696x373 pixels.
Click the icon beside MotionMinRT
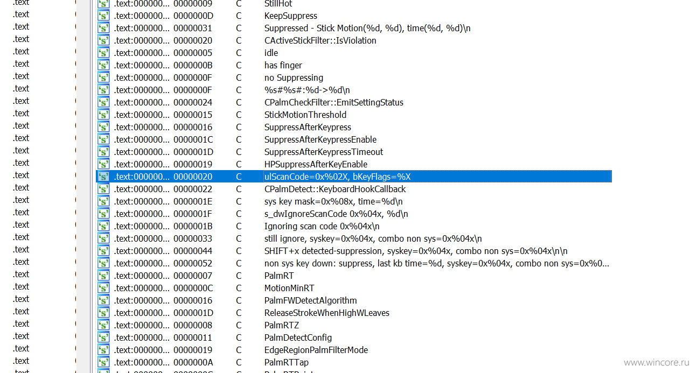(103, 288)
